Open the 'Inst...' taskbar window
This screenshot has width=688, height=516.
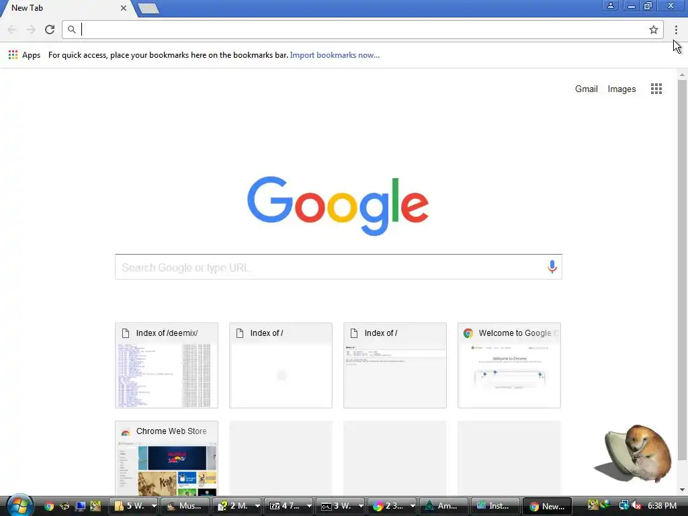pos(495,506)
